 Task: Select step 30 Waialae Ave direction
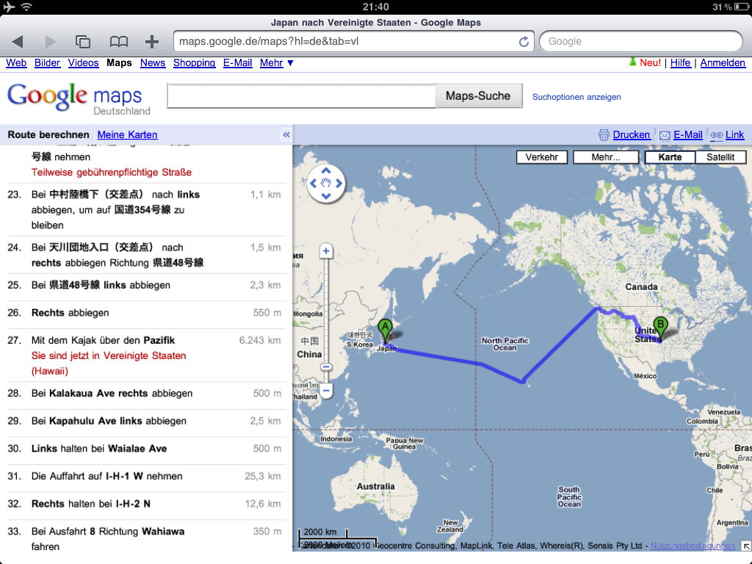146,449
